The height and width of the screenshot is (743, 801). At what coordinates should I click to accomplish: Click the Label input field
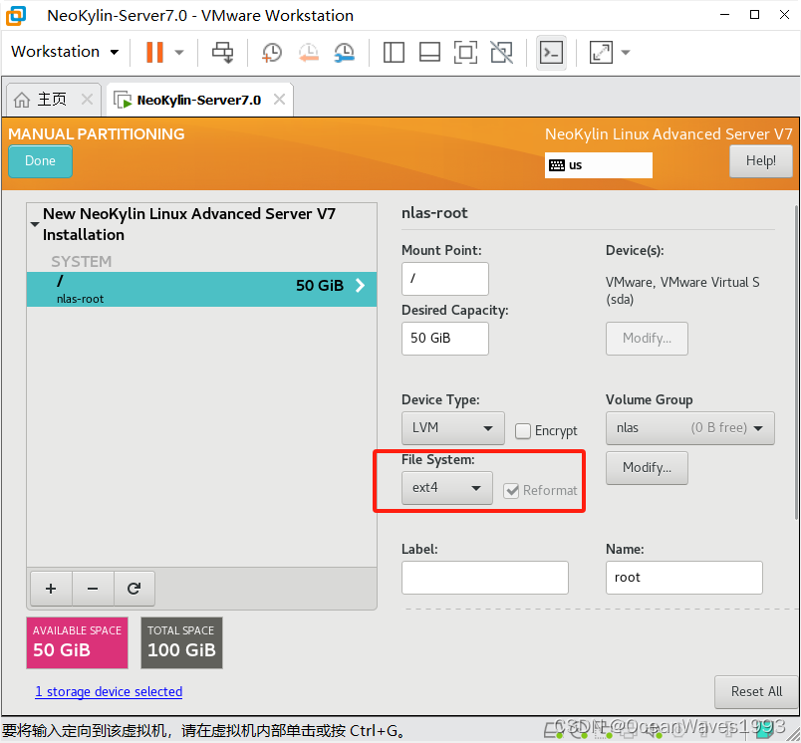tap(485, 578)
